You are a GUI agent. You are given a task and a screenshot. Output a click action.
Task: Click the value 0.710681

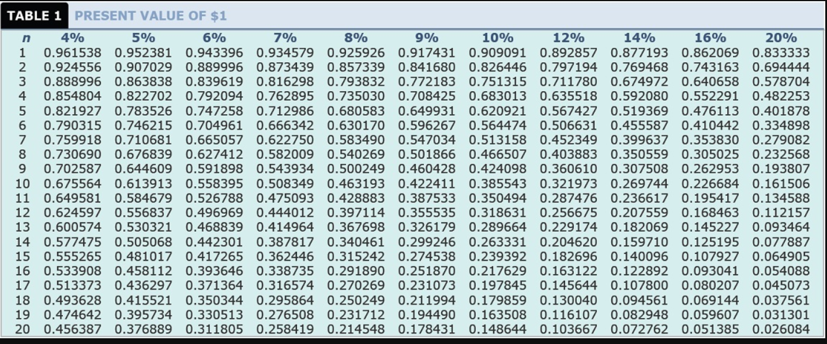144,140
